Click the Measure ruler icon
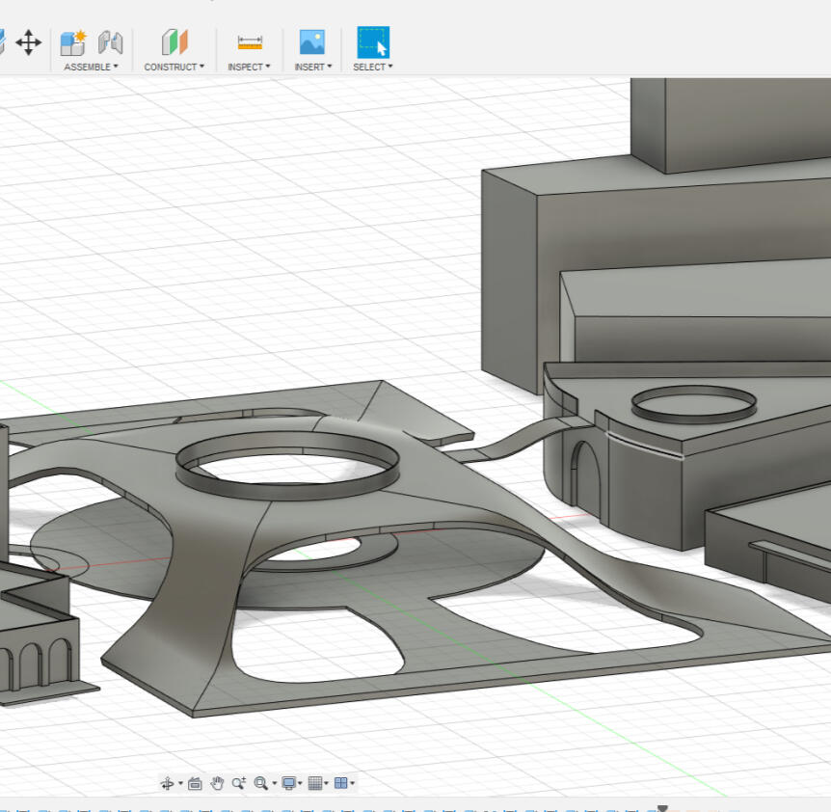The image size is (831, 812). pyautogui.click(x=250, y=42)
